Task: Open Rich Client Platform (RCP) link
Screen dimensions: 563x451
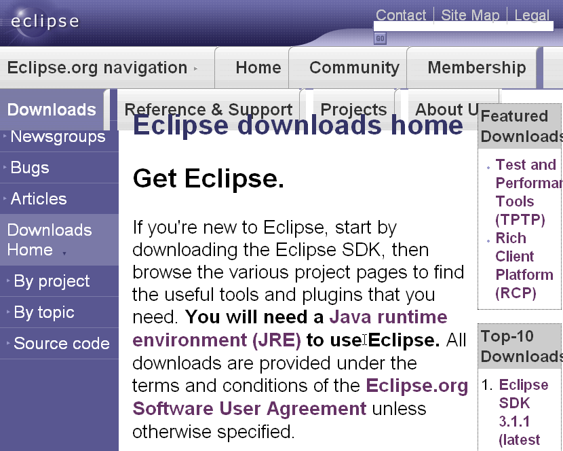Action: tap(524, 266)
